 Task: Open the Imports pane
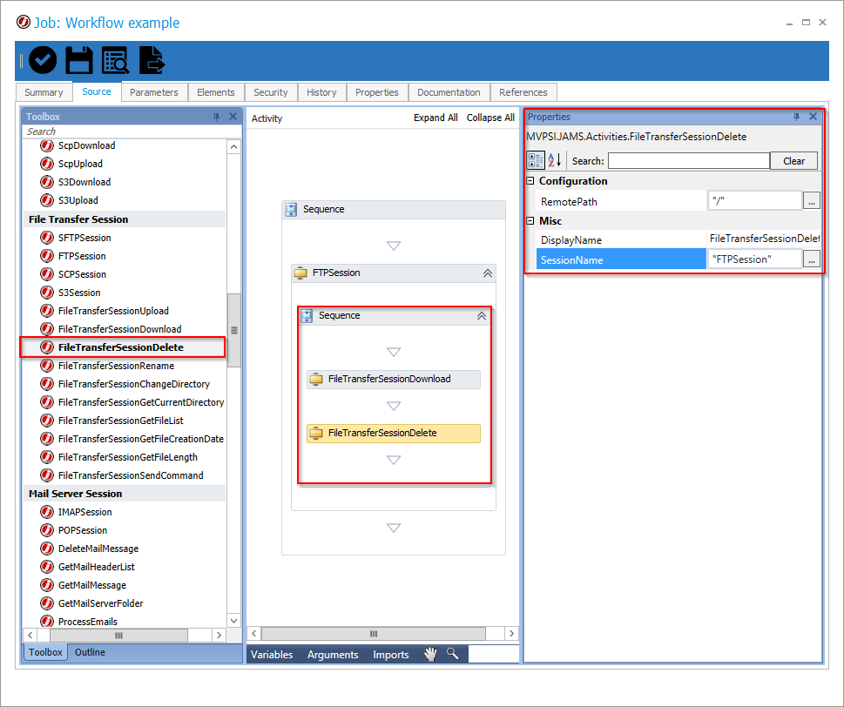(x=391, y=654)
